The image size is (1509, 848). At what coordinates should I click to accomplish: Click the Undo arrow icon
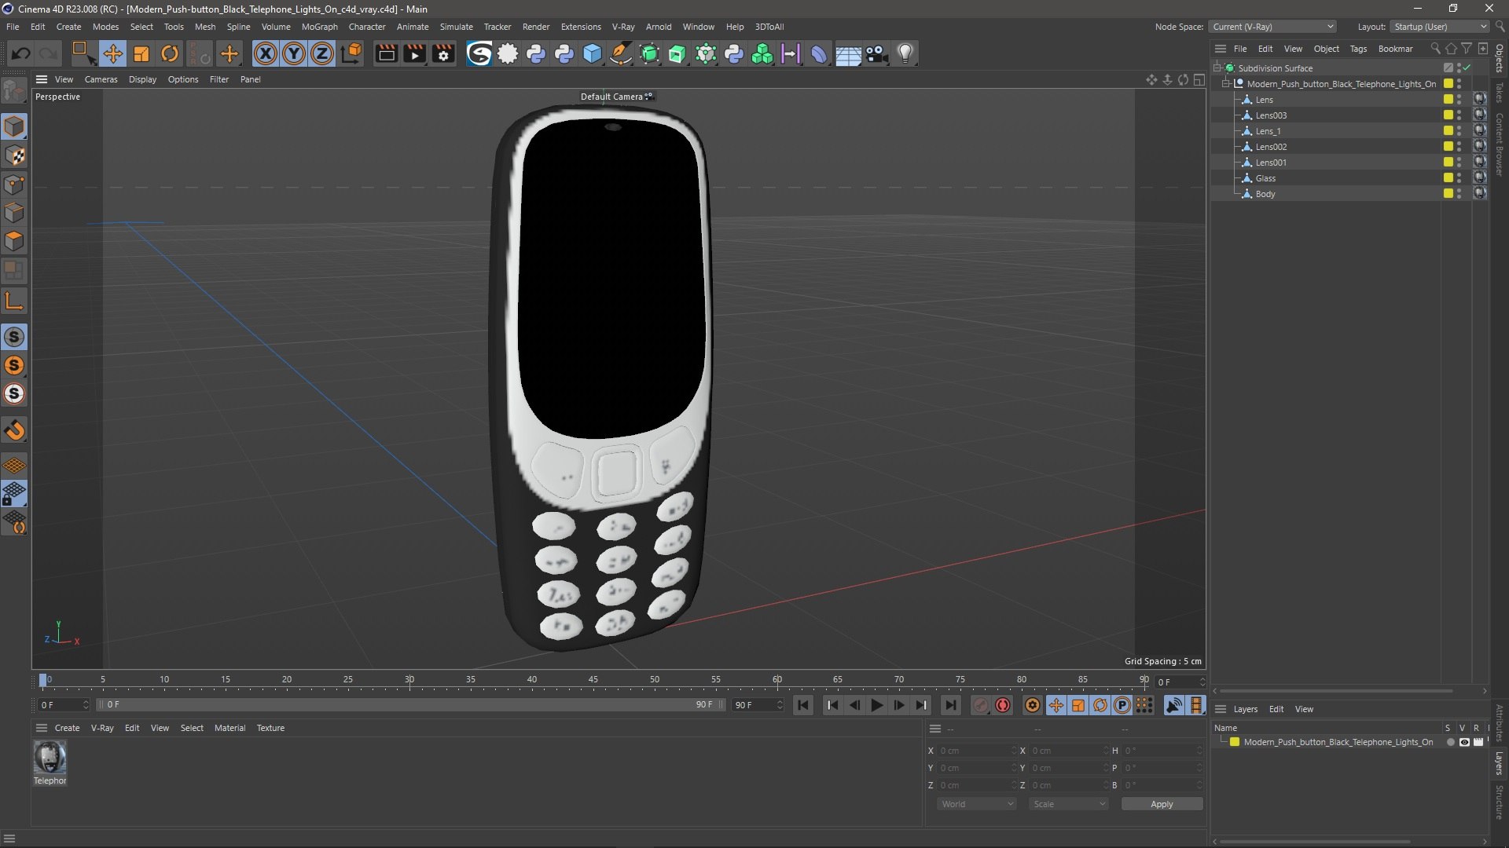pyautogui.click(x=20, y=53)
